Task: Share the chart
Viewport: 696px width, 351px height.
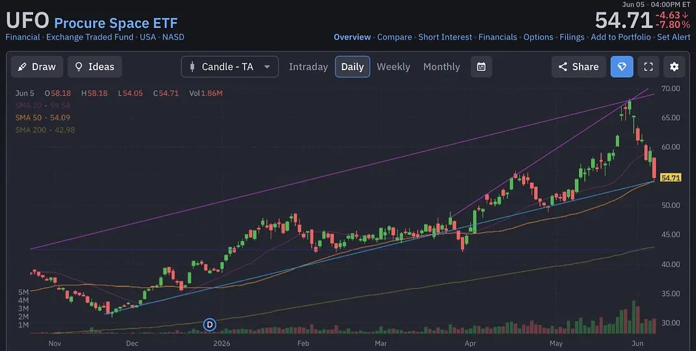Action: [579, 66]
